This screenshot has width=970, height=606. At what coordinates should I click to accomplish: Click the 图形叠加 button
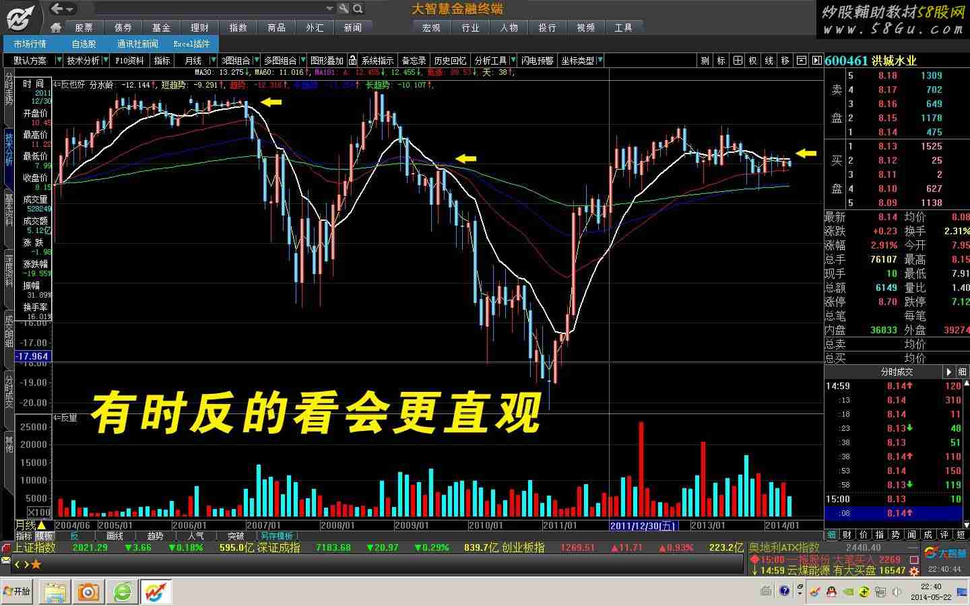click(327, 61)
